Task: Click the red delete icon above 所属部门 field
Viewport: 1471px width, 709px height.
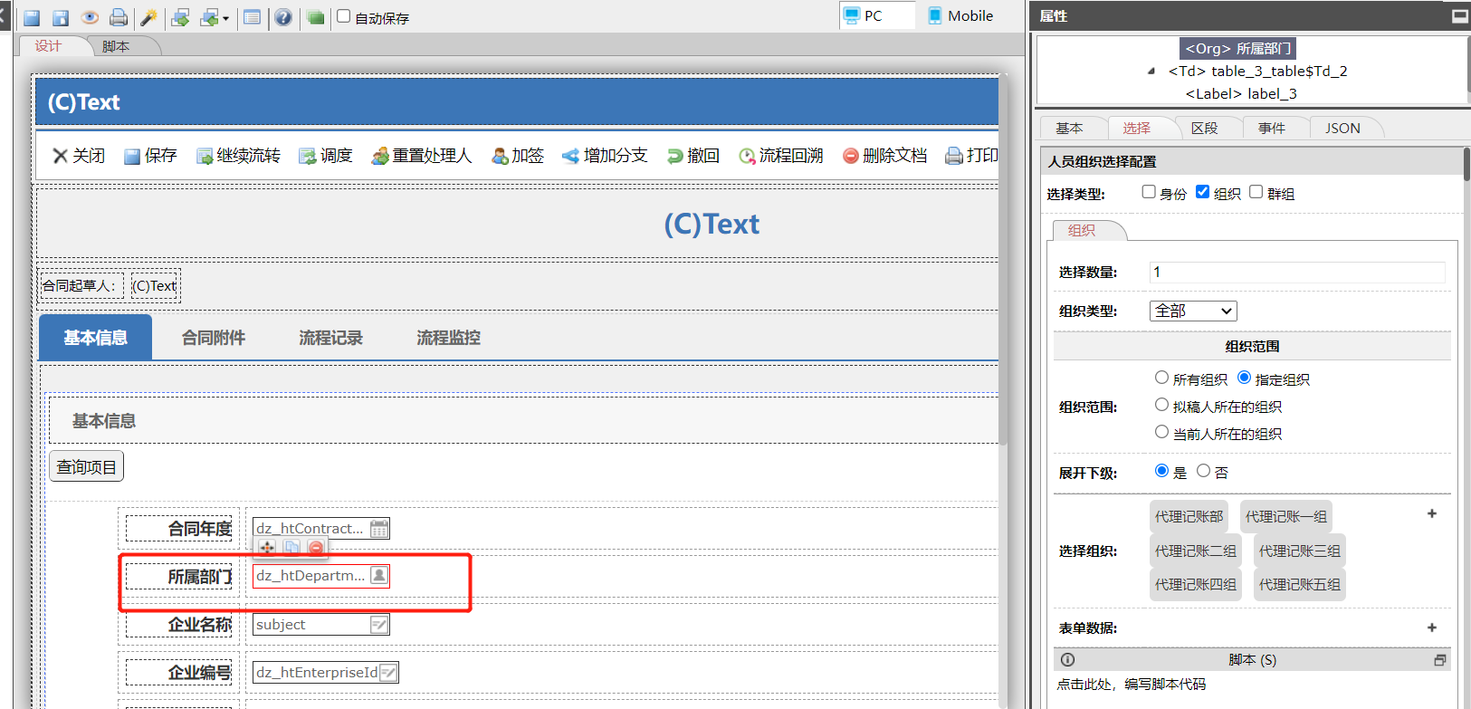Action: click(315, 547)
